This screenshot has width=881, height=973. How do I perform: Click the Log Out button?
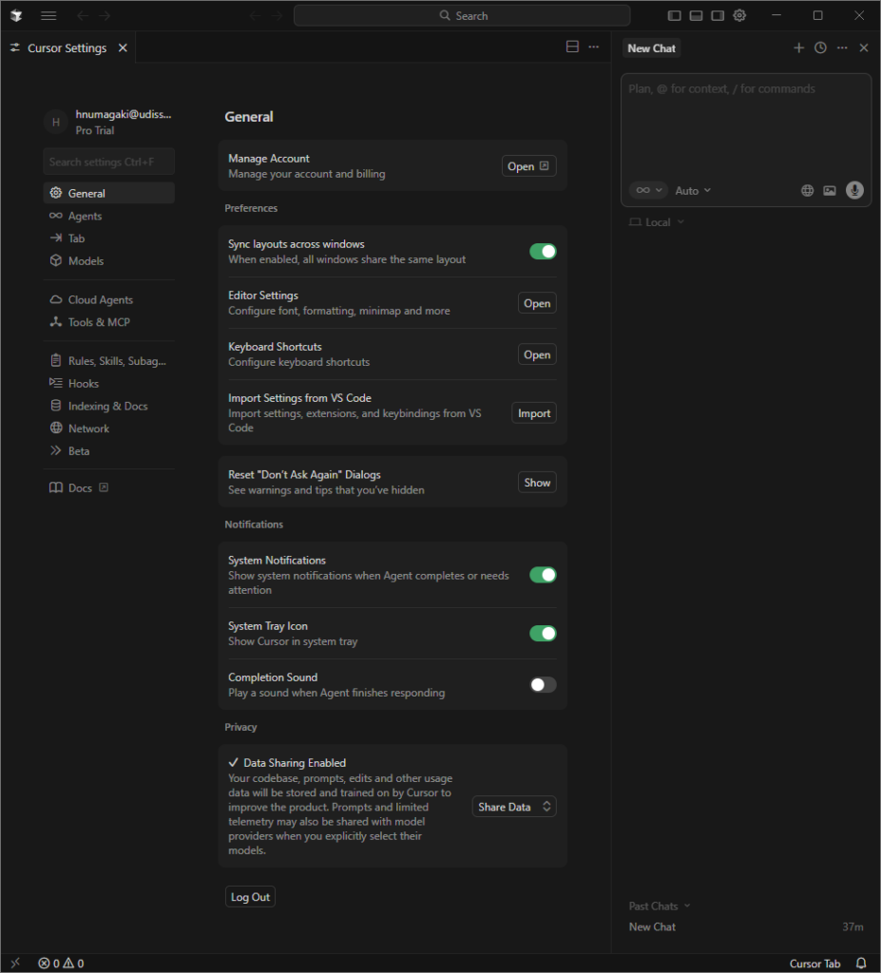250,897
